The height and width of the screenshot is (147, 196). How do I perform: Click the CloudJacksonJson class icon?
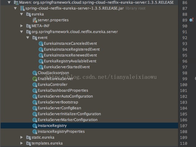[35, 73]
